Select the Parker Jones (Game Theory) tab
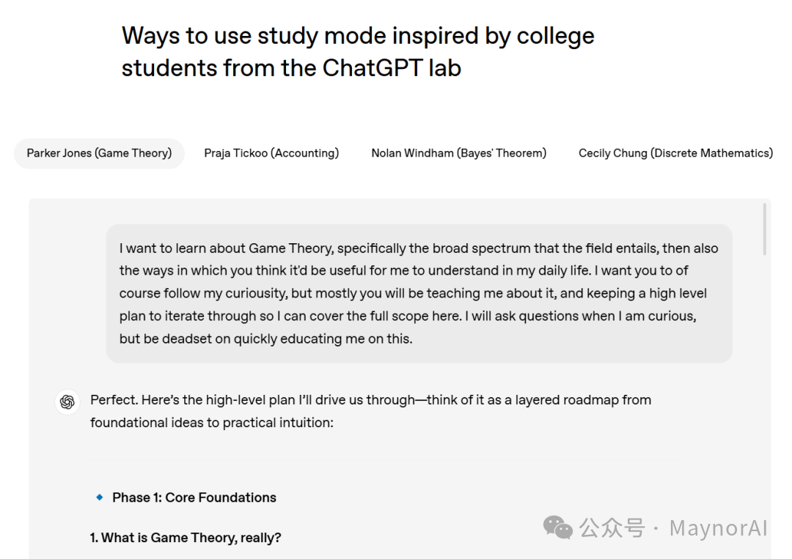Screen dimensions: 792x559 (x=99, y=153)
